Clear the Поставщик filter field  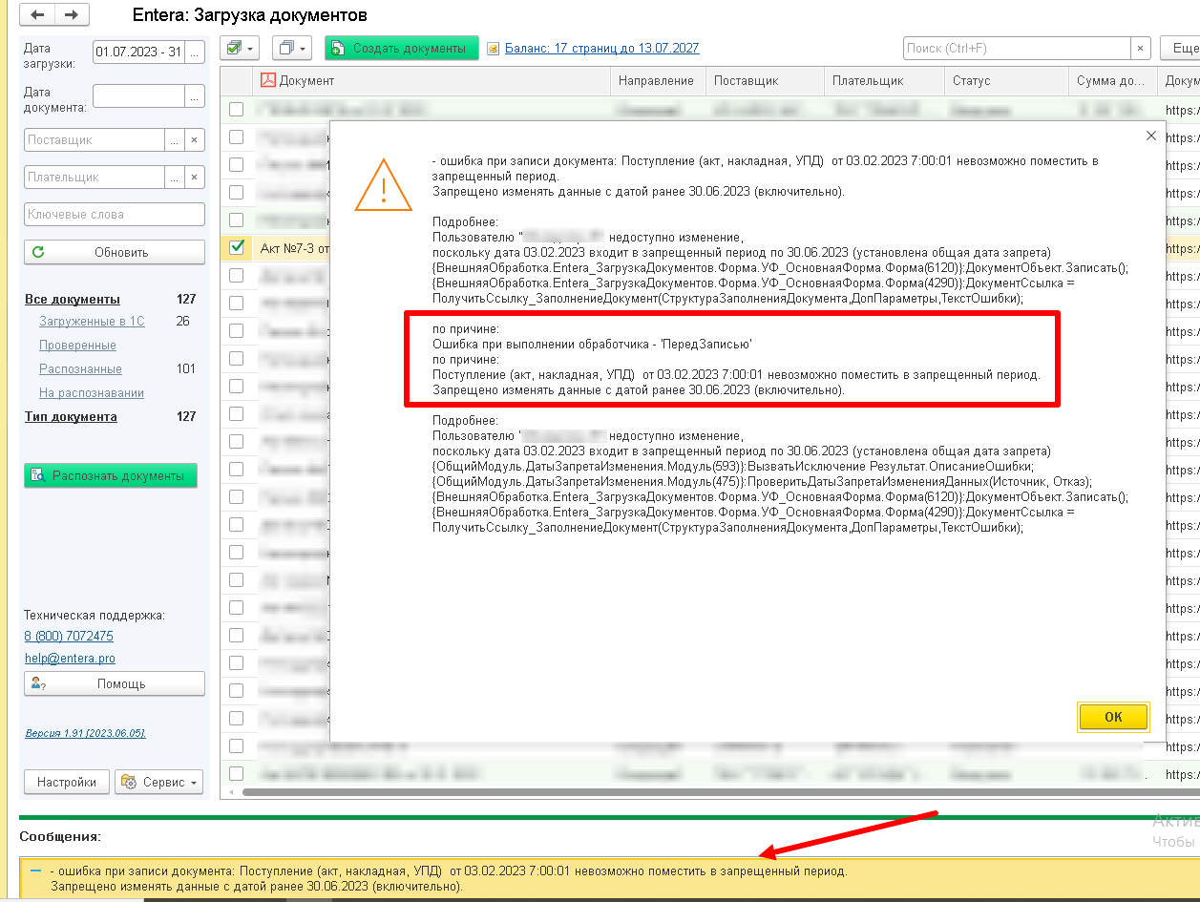[x=195, y=140]
